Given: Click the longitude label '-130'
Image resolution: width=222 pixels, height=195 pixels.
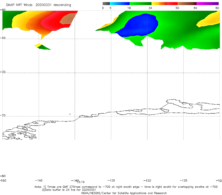Looking at the screenshot, I should 147,180.
